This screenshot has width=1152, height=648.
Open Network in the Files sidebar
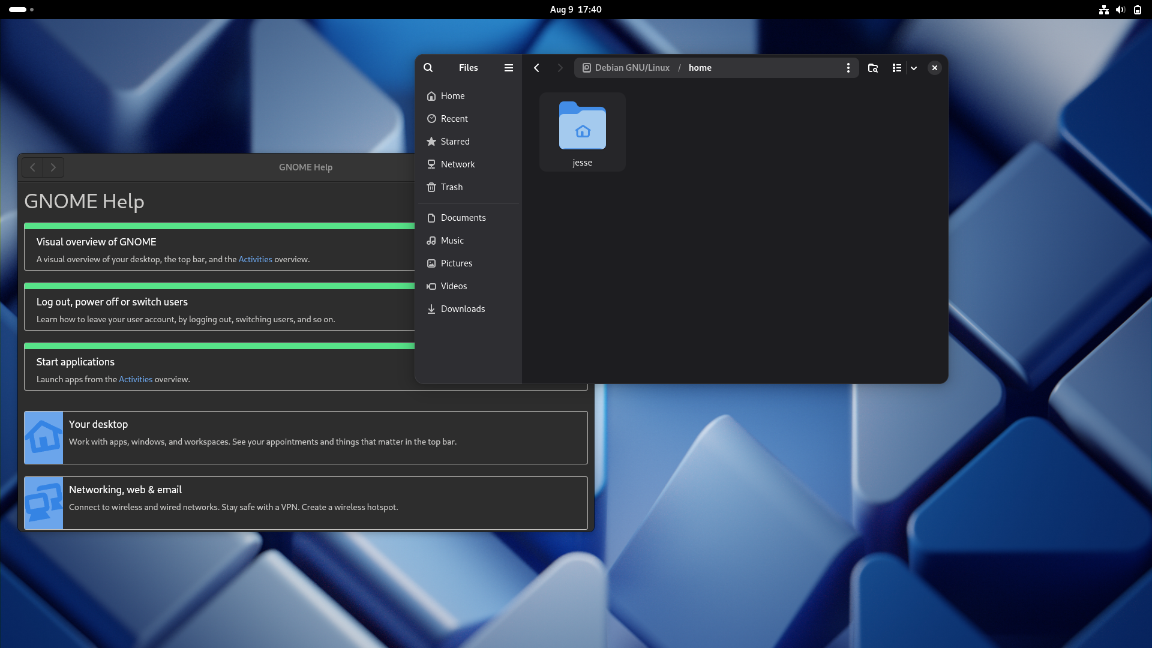[x=469, y=164]
